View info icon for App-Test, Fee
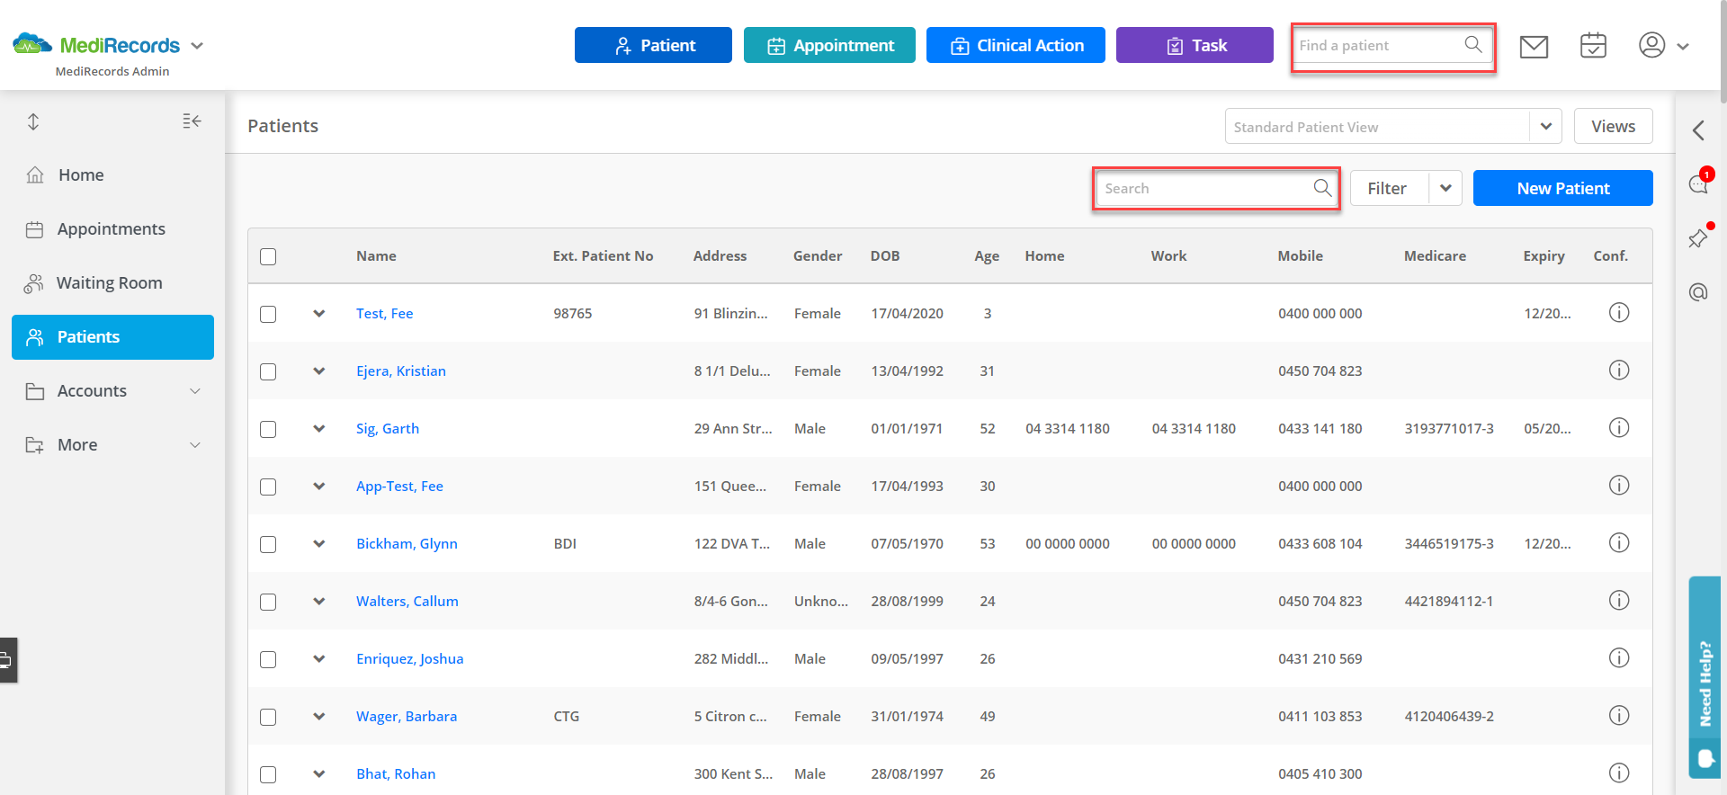 pos(1619,486)
